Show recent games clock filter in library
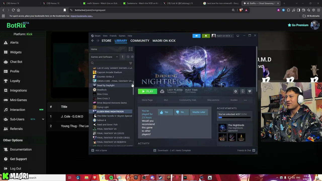The width and height of the screenshot is (322, 181). click(x=128, y=57)
